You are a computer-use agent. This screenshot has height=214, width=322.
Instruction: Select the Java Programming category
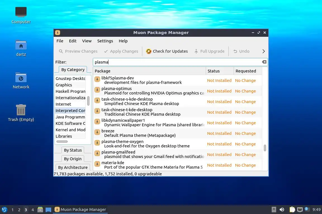click(70, 117)
